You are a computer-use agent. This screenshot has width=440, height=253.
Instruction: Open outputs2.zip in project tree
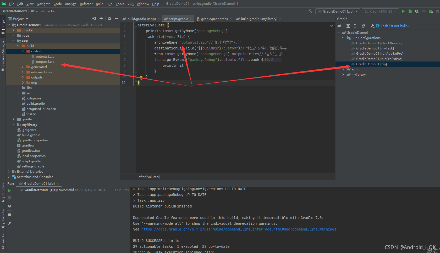pyautogui.click(x=45, y=57)
